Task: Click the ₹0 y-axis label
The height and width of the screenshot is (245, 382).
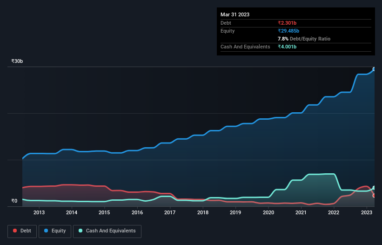Action: click(x=14, y=201)
